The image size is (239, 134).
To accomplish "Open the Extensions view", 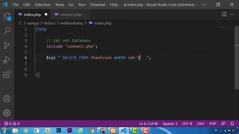I will pyautogui.click(x=7, y=74).
